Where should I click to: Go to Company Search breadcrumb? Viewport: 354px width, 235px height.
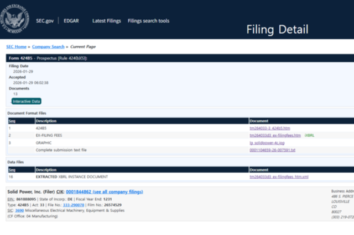(48, 47)
